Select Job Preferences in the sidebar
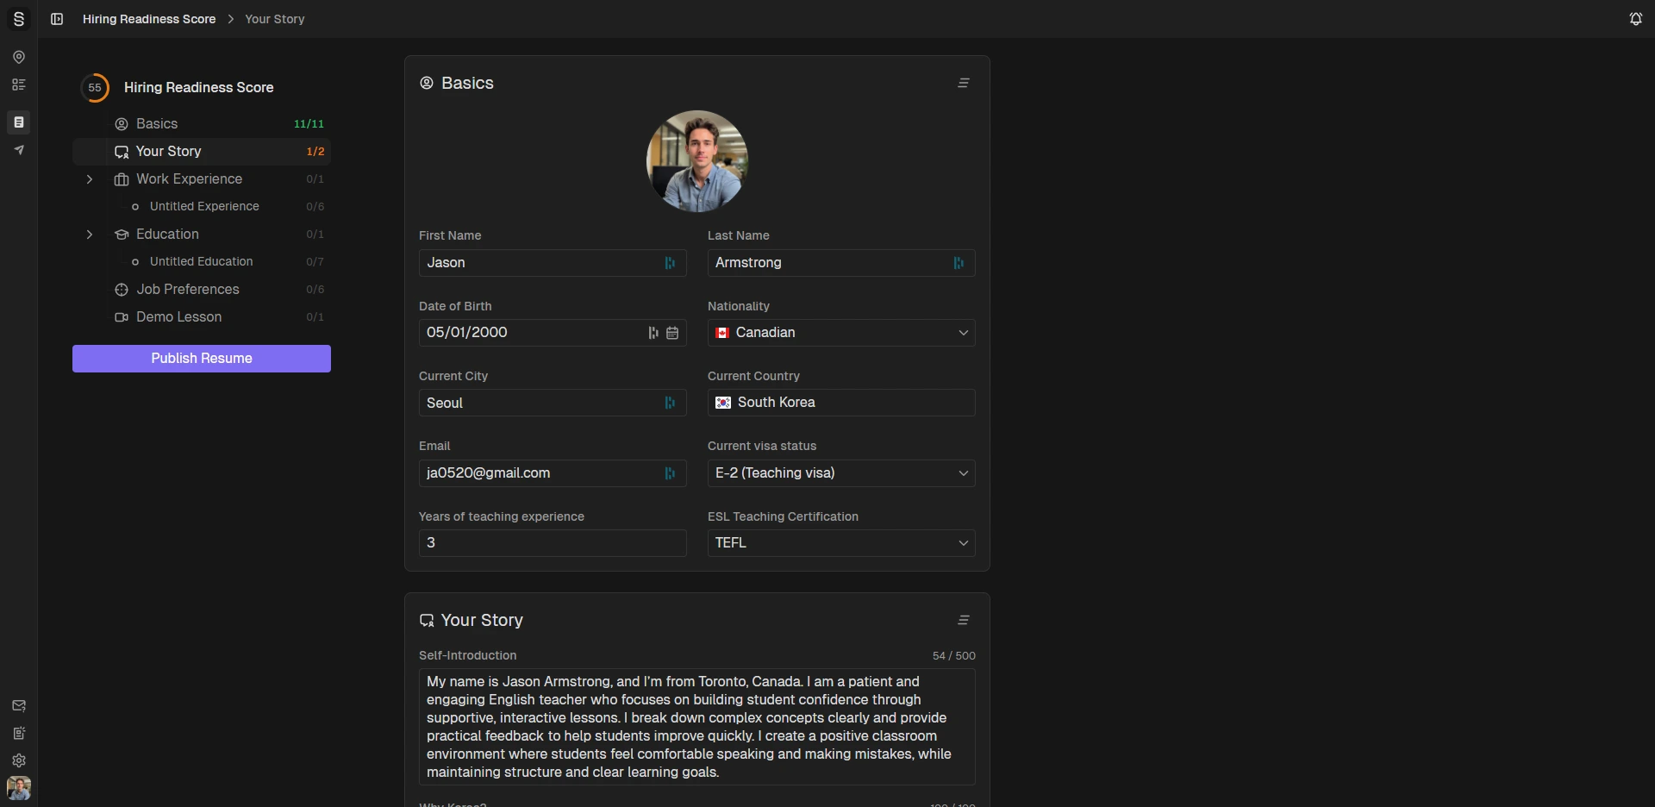Viewport: 1655px width, 807px height. tap(187, 290)
